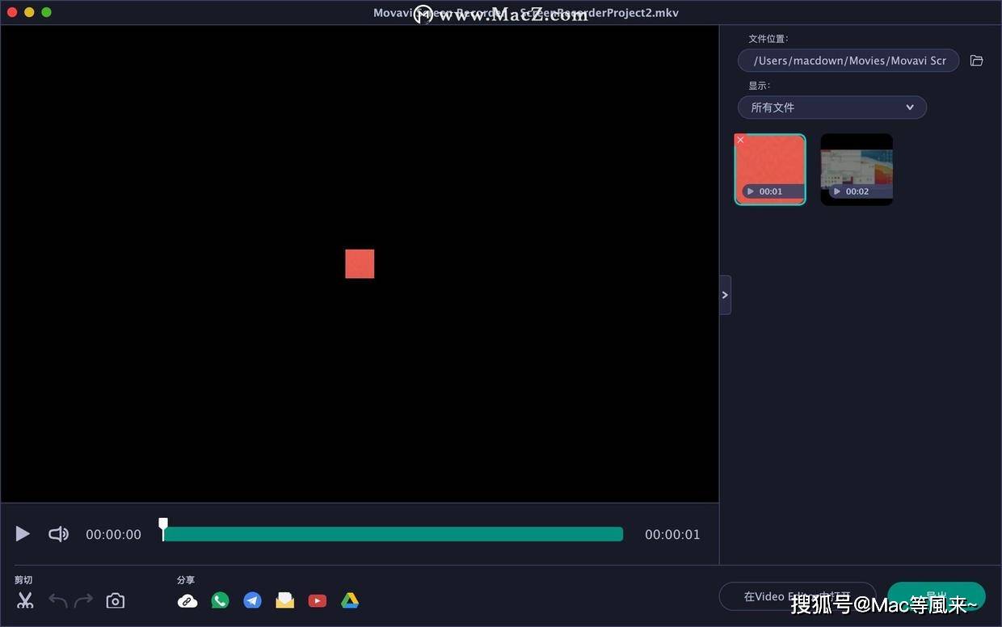Delete the 00:01 clip with its X
Image resolution: width=1002 pixels, height=627 pixels.
(x=740, y=140)
